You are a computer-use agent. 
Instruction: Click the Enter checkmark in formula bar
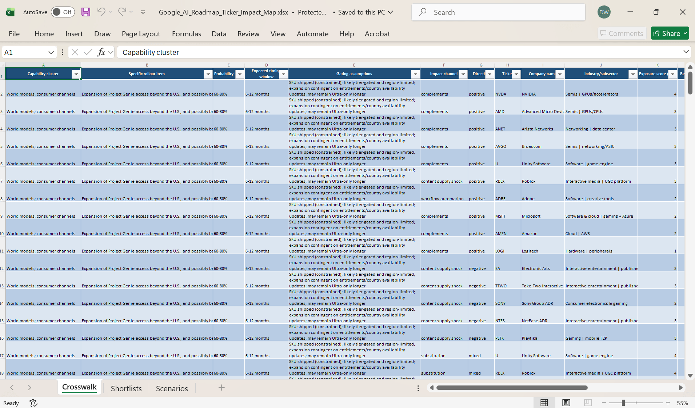(88, 52)
